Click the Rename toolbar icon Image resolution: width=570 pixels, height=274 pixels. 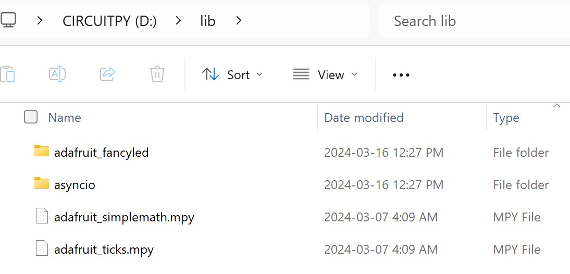click(57, 74)
